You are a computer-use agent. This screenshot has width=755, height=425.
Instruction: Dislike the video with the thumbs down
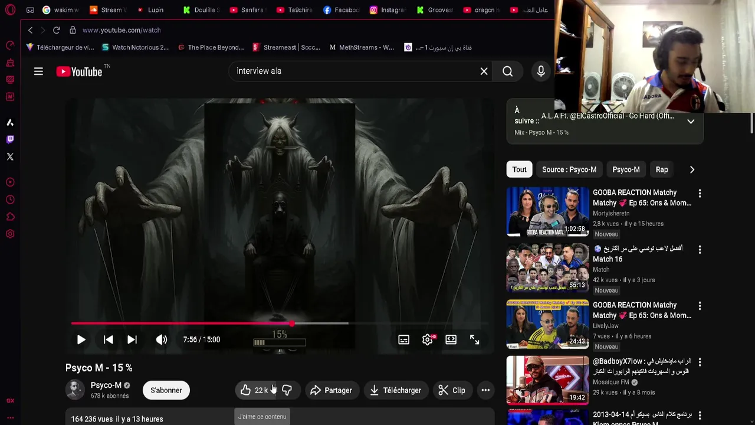click(x=287, y=390)
